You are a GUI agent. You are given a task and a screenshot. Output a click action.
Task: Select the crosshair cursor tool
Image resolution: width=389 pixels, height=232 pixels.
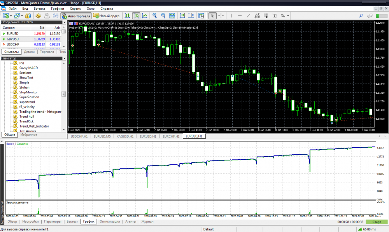(221, 16)
